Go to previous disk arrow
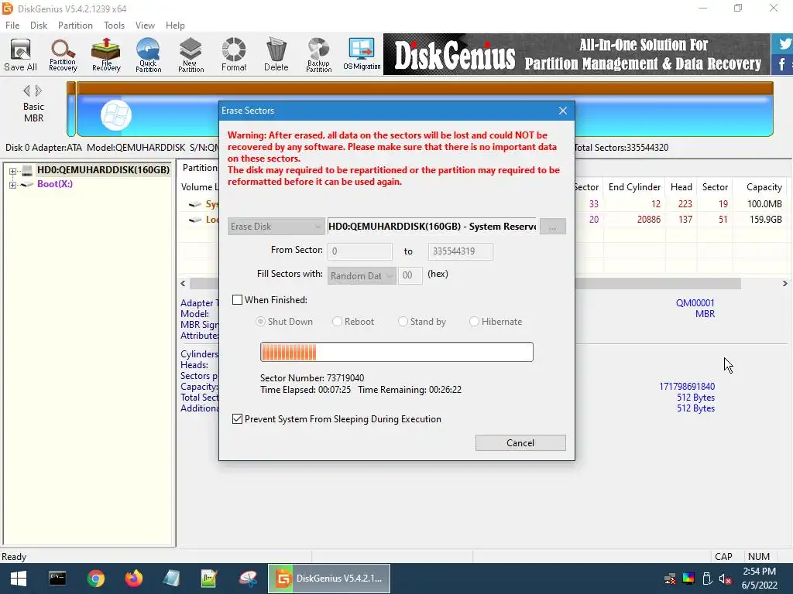 [x=26, y=91]
